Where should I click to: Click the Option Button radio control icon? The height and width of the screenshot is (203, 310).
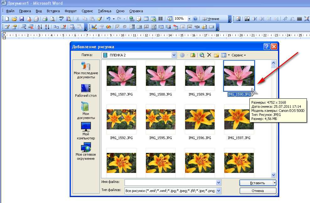tap(125, 27)
